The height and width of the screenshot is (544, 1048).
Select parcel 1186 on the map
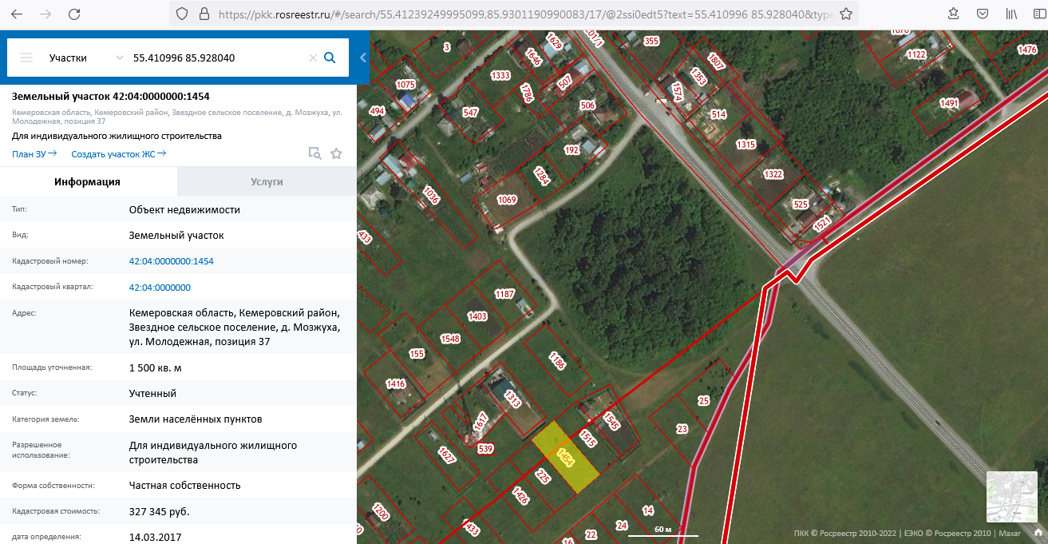click(557, 362)
